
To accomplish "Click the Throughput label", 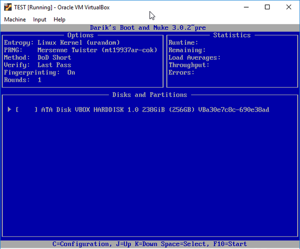I will (x=189, y=65).
